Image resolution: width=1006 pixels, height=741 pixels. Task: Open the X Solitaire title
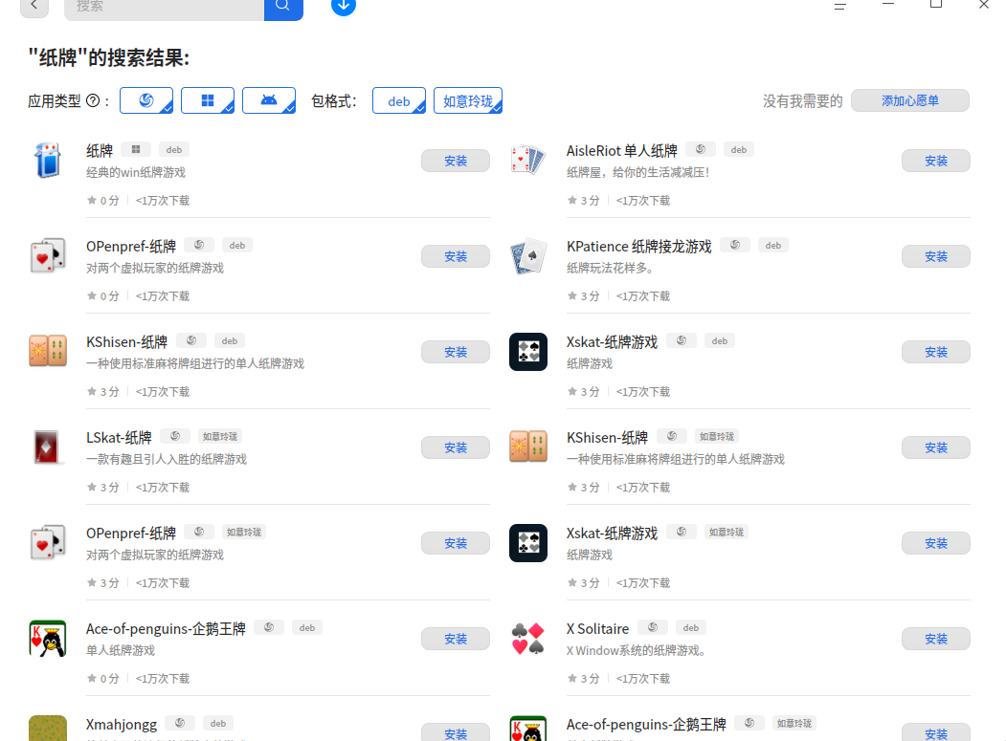(x=597, y=629)
